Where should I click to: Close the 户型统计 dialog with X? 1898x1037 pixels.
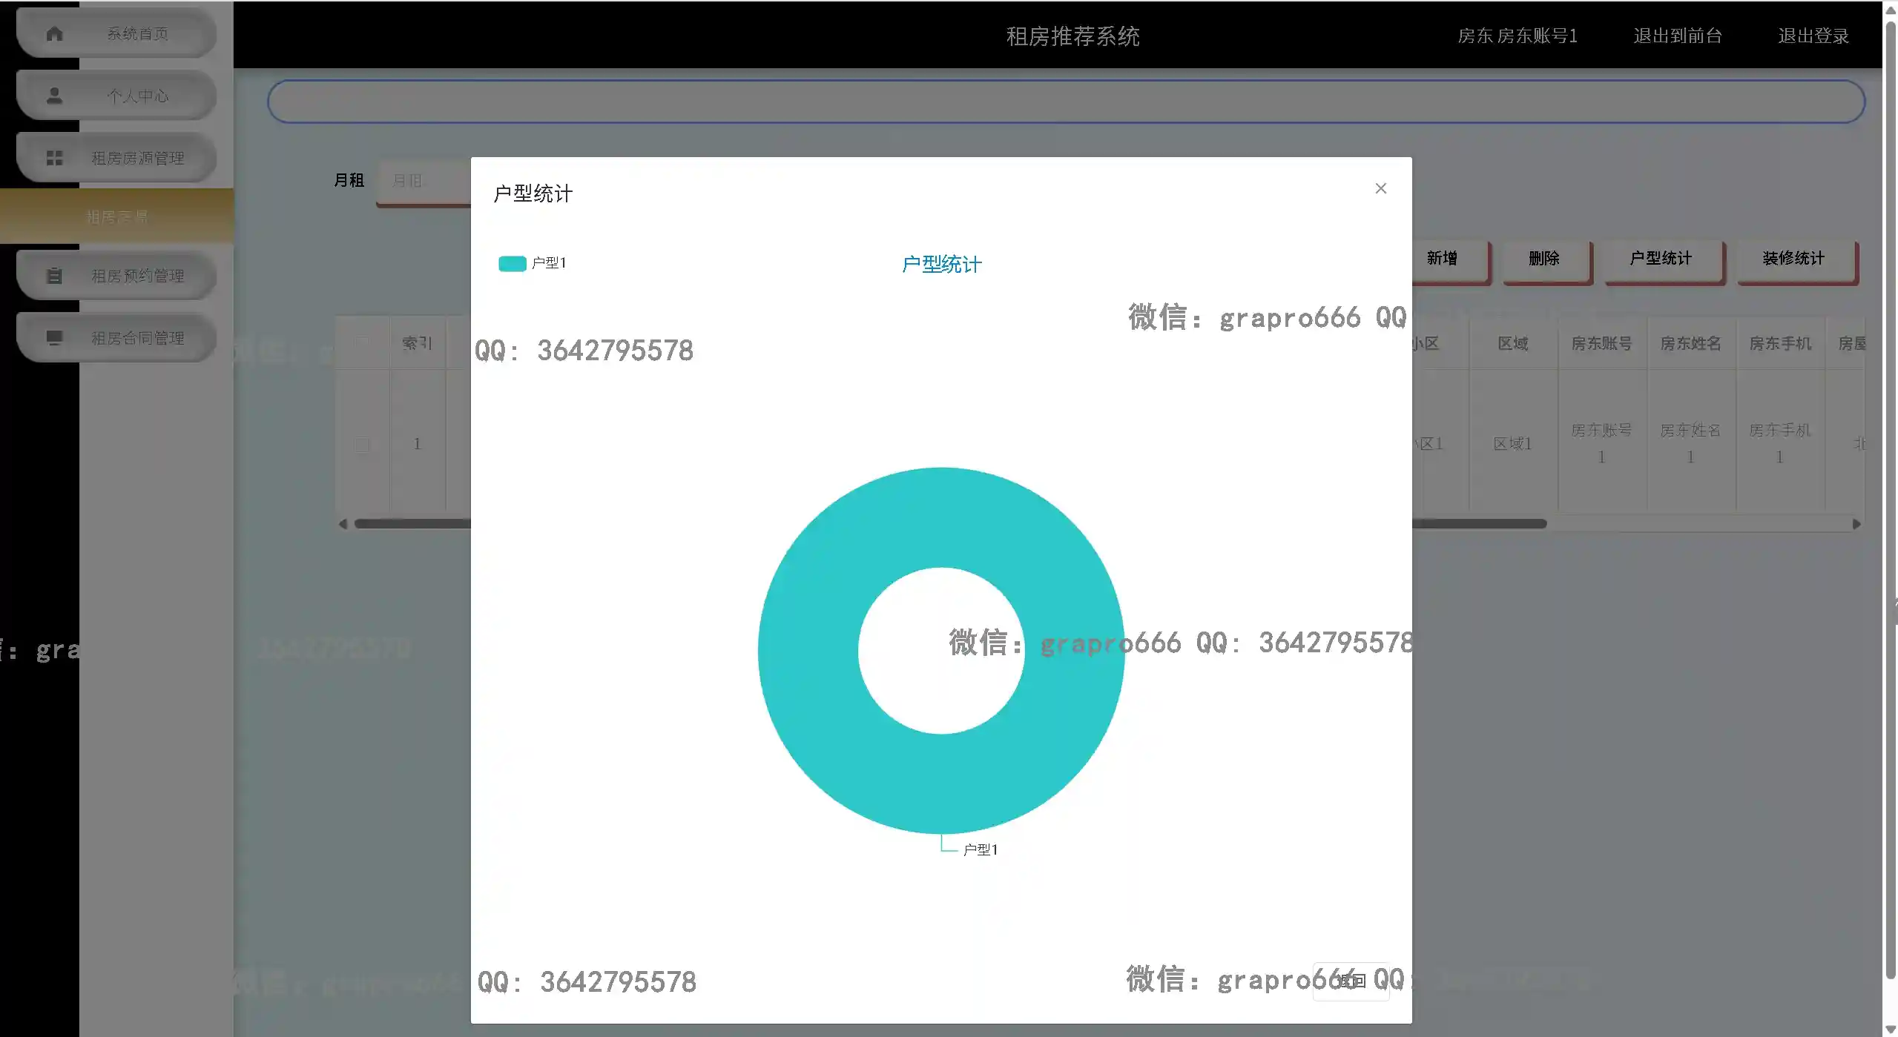pyautogui.click(x=1380, y=188)
